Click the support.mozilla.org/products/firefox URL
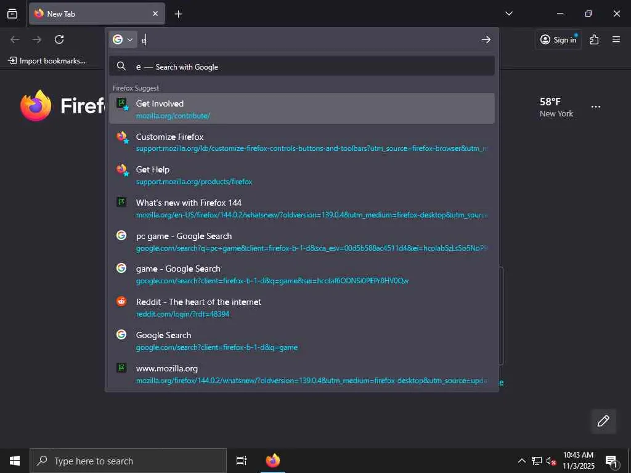Screen dimensions: 631x473 pos(194,182)
